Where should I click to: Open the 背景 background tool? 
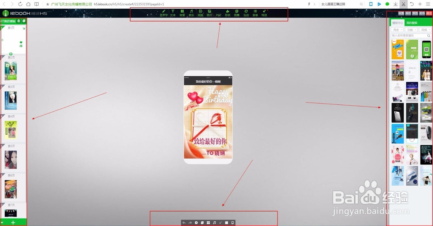tap(182, 13)
